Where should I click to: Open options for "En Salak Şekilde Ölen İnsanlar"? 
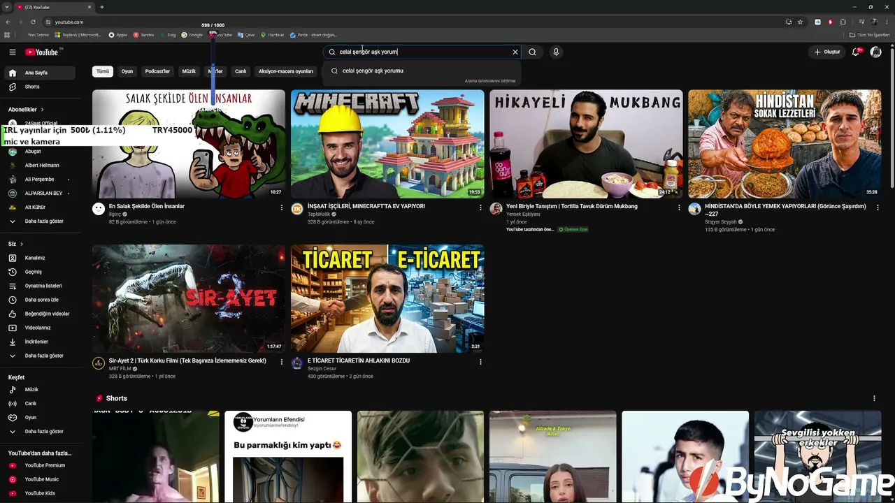click(x=282, y=207)
